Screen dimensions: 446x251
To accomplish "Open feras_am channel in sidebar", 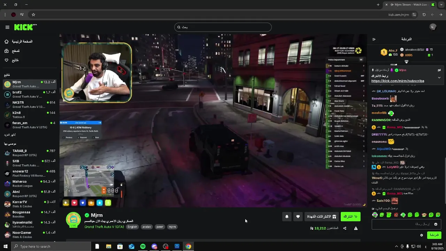I will coord(30,125).
